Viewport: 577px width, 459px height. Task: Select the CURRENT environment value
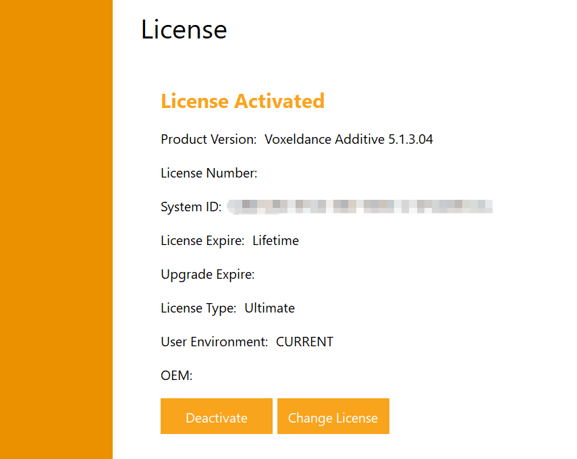304,342
